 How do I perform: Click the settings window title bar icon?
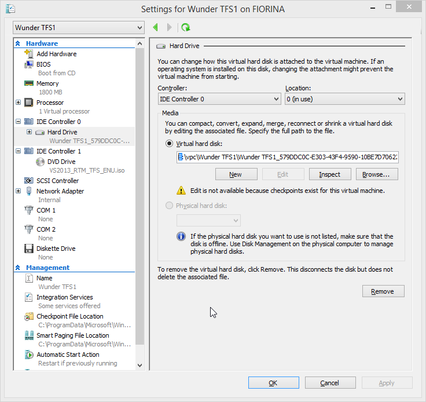(10, 9)
